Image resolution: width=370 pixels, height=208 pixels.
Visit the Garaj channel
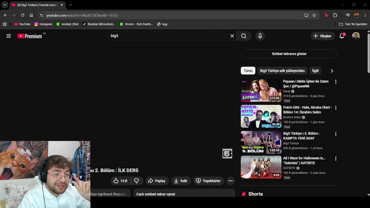click(x=286, y=91)
